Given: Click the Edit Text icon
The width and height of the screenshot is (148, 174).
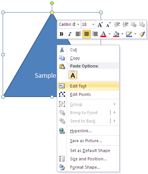Looking at the screenshot, I should pyautogui.click(x=62, y=86).
